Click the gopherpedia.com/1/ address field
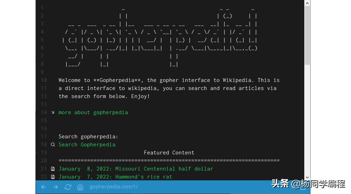351x194 pixels. point(114,187)
